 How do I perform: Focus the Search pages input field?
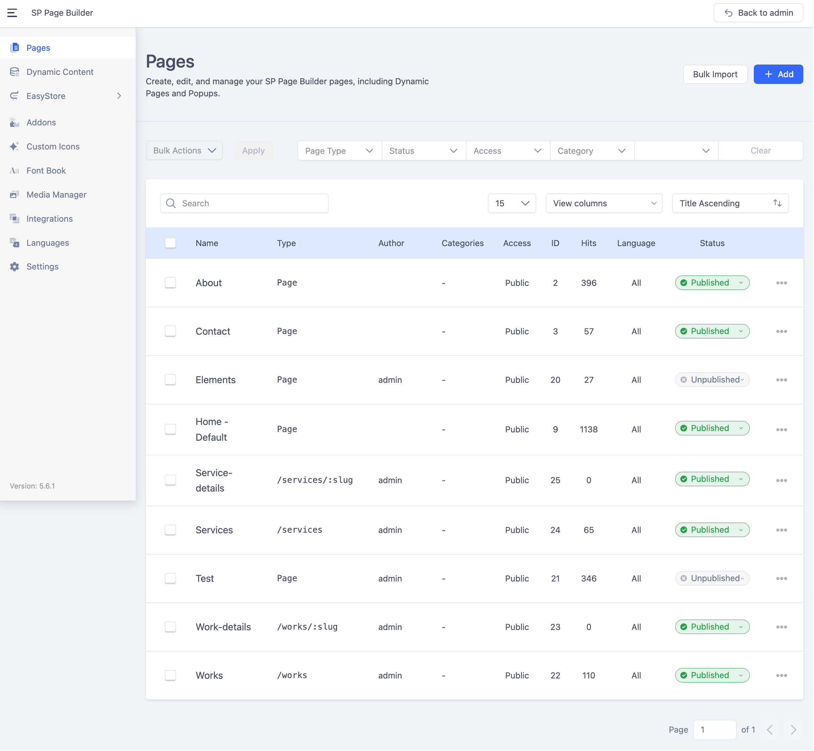point(252,203)
